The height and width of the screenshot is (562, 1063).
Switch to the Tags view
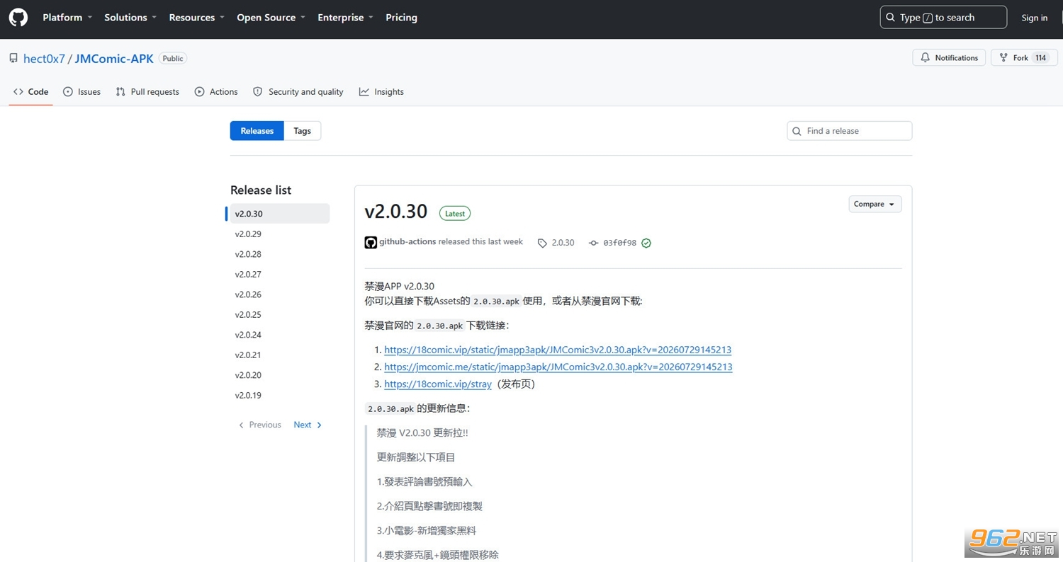pyautogui.click(x=303, y=131)
